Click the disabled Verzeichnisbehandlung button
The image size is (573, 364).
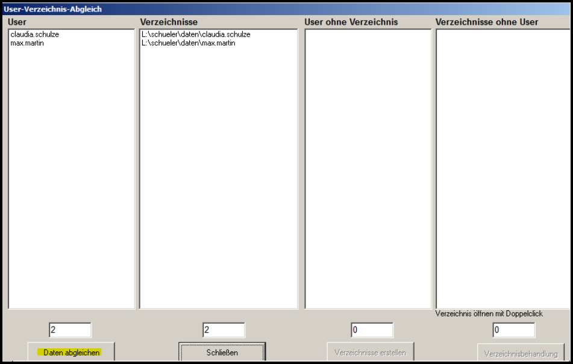coord(521,354)
